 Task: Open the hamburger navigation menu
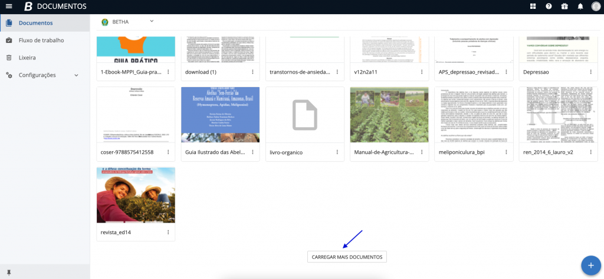click(8, 6)
